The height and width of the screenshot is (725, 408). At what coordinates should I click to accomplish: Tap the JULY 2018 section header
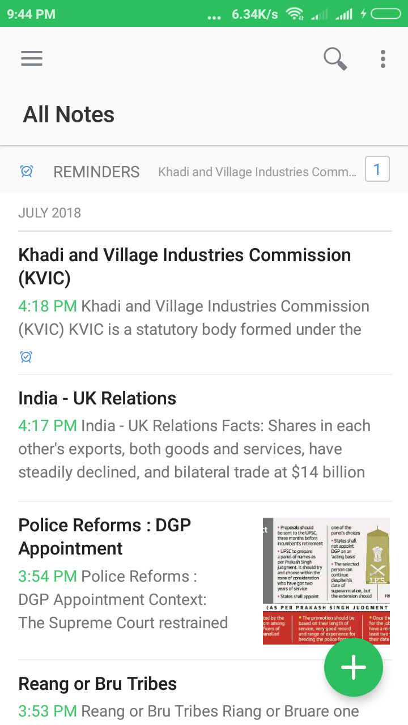pyautogui.click(x=50, y=213)
